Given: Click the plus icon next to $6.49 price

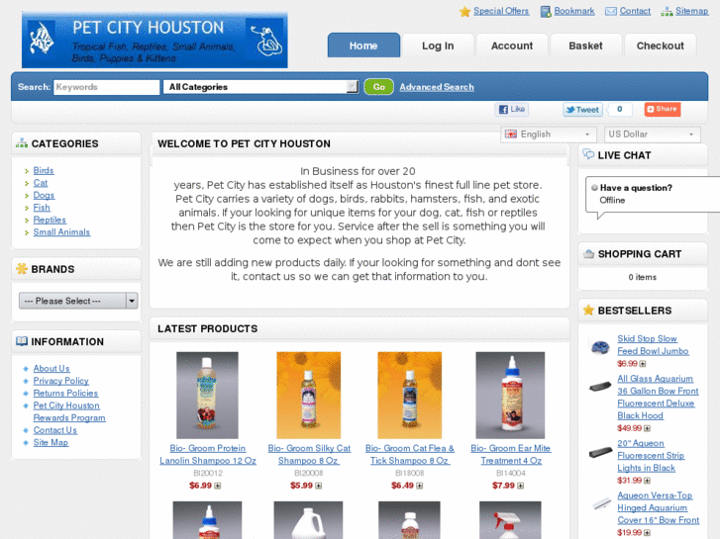Looking at the screenshot, I should coord(420,486).
